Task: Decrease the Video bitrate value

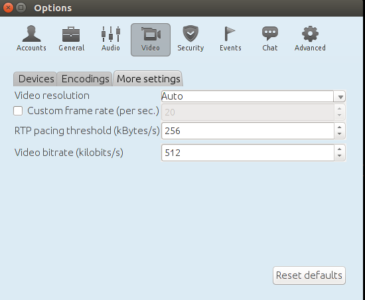Action: coord(340,156)
